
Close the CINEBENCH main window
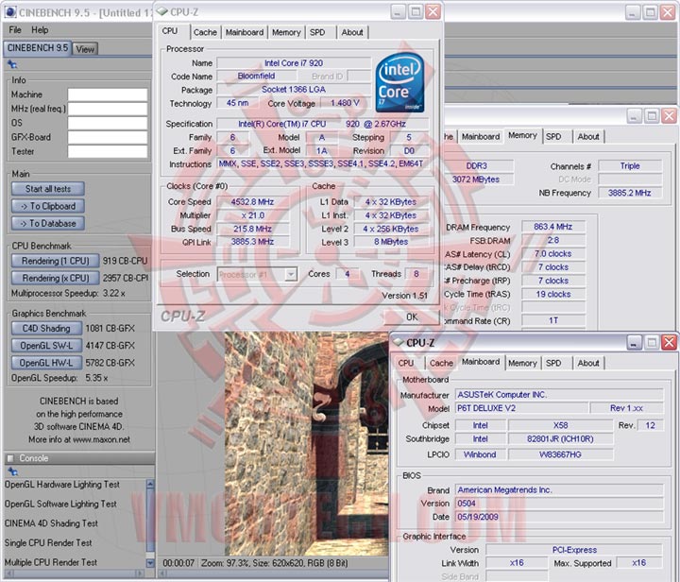click(x=668, y=12)
